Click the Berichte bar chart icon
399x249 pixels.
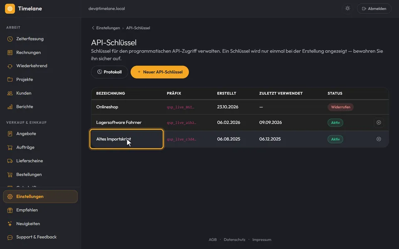(x=10, y=107)
